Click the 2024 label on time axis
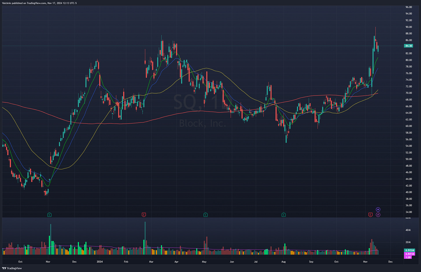 (x=100, y=262)
